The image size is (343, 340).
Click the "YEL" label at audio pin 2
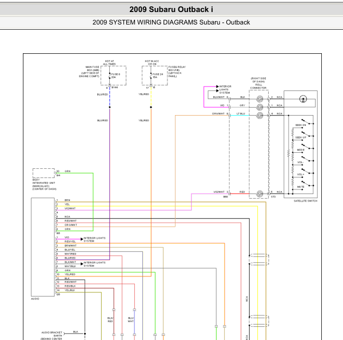pyautogui.click(x=67, y=204)
